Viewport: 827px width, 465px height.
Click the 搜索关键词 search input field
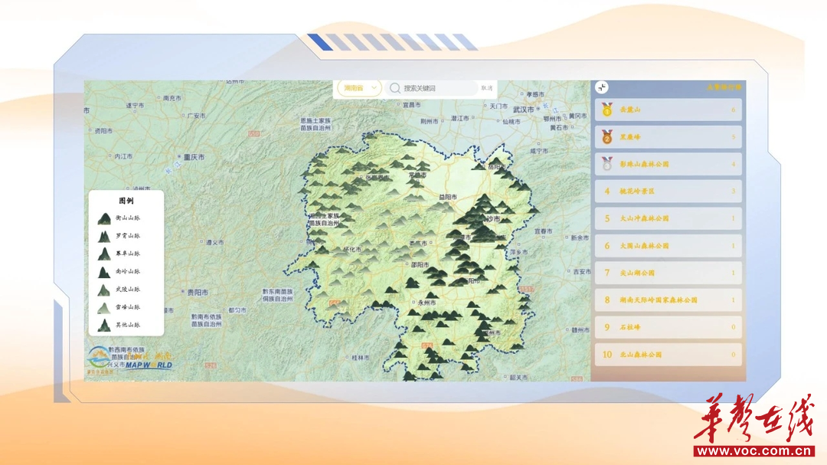click(433, 88)
